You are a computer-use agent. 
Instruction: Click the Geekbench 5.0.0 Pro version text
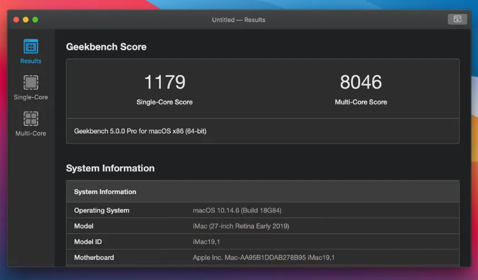(140, 131)
